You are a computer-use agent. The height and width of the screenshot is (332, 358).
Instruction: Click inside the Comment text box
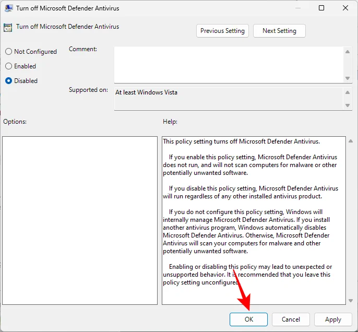229,65
